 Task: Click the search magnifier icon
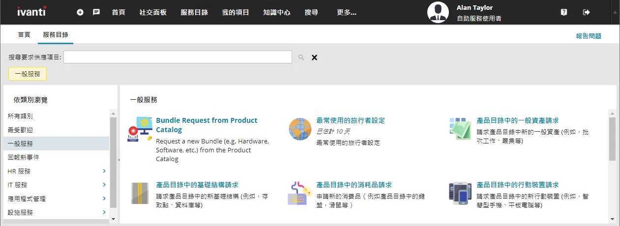(x=301, y=57)
